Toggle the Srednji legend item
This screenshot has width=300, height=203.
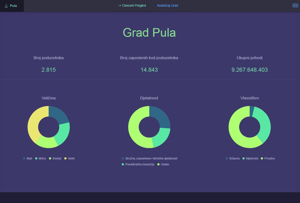[x=55, y=158]
